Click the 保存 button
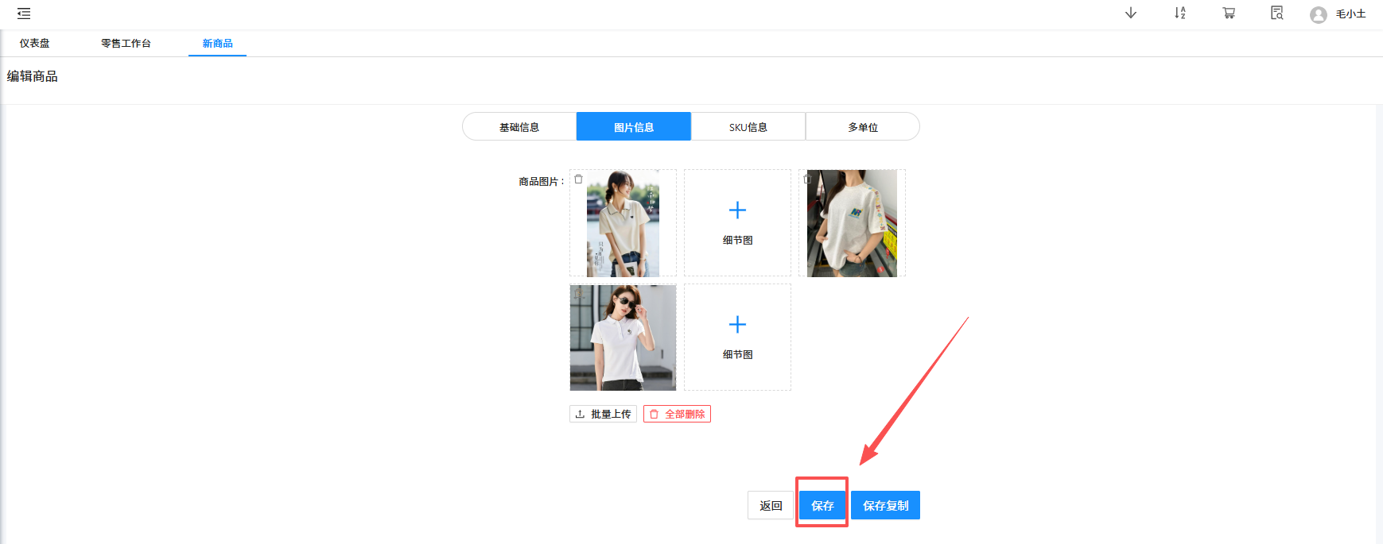The height and width of the screenshot is (544, 1383). [x=822, y=505]
